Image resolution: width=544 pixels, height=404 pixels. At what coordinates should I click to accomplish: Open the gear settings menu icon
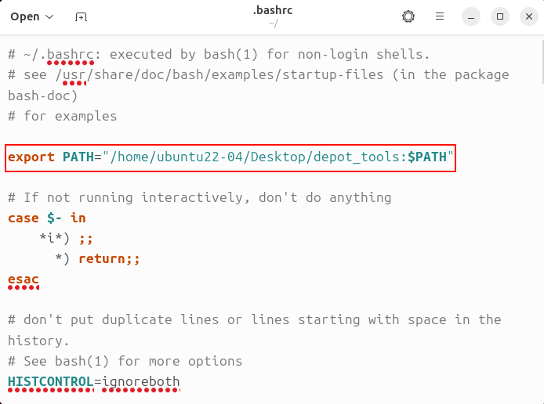tap(408, 16)
